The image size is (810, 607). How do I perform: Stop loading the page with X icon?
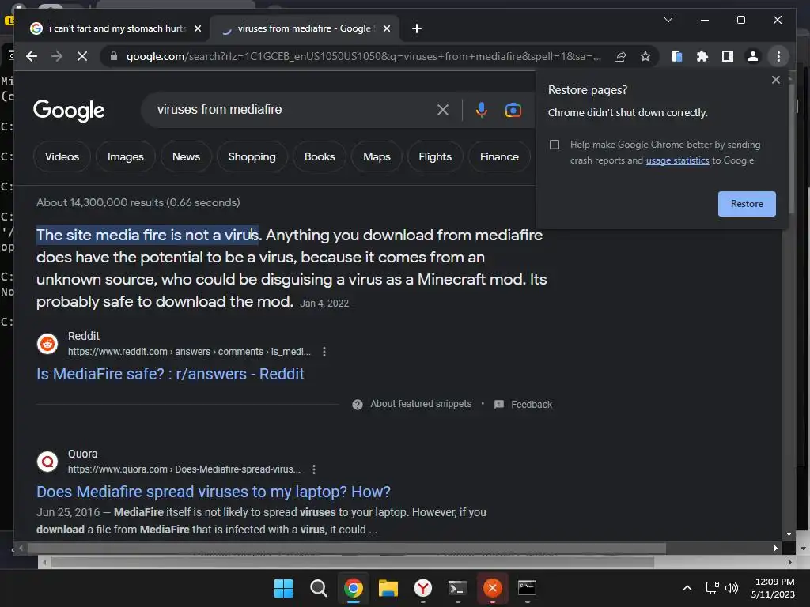point(82,56)
